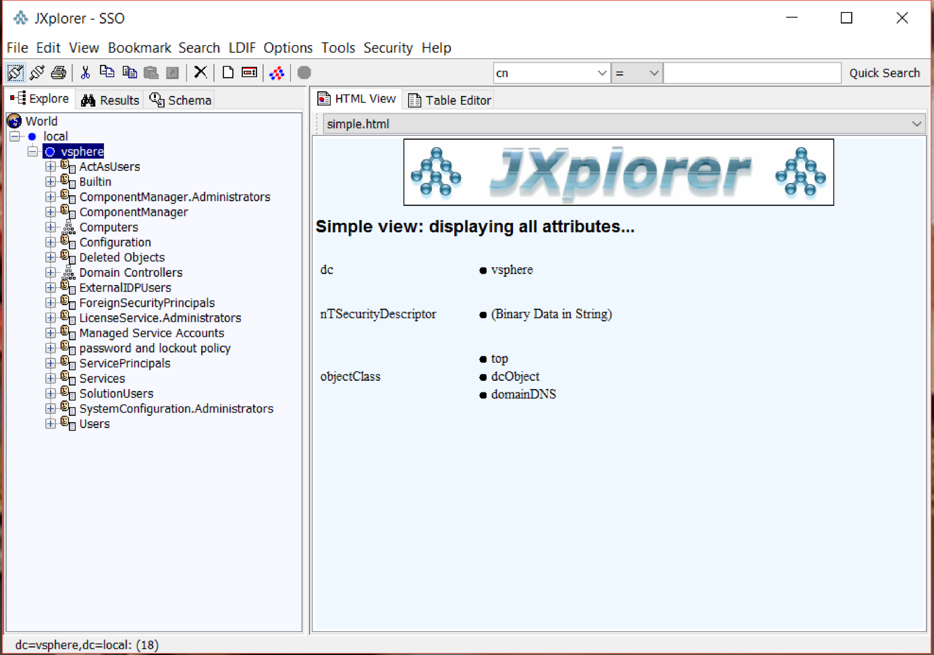Image resolution: width=934 pixels, height=655 pixels.
Task: Click the Cut scissors icon
Action: click(86, 72)
